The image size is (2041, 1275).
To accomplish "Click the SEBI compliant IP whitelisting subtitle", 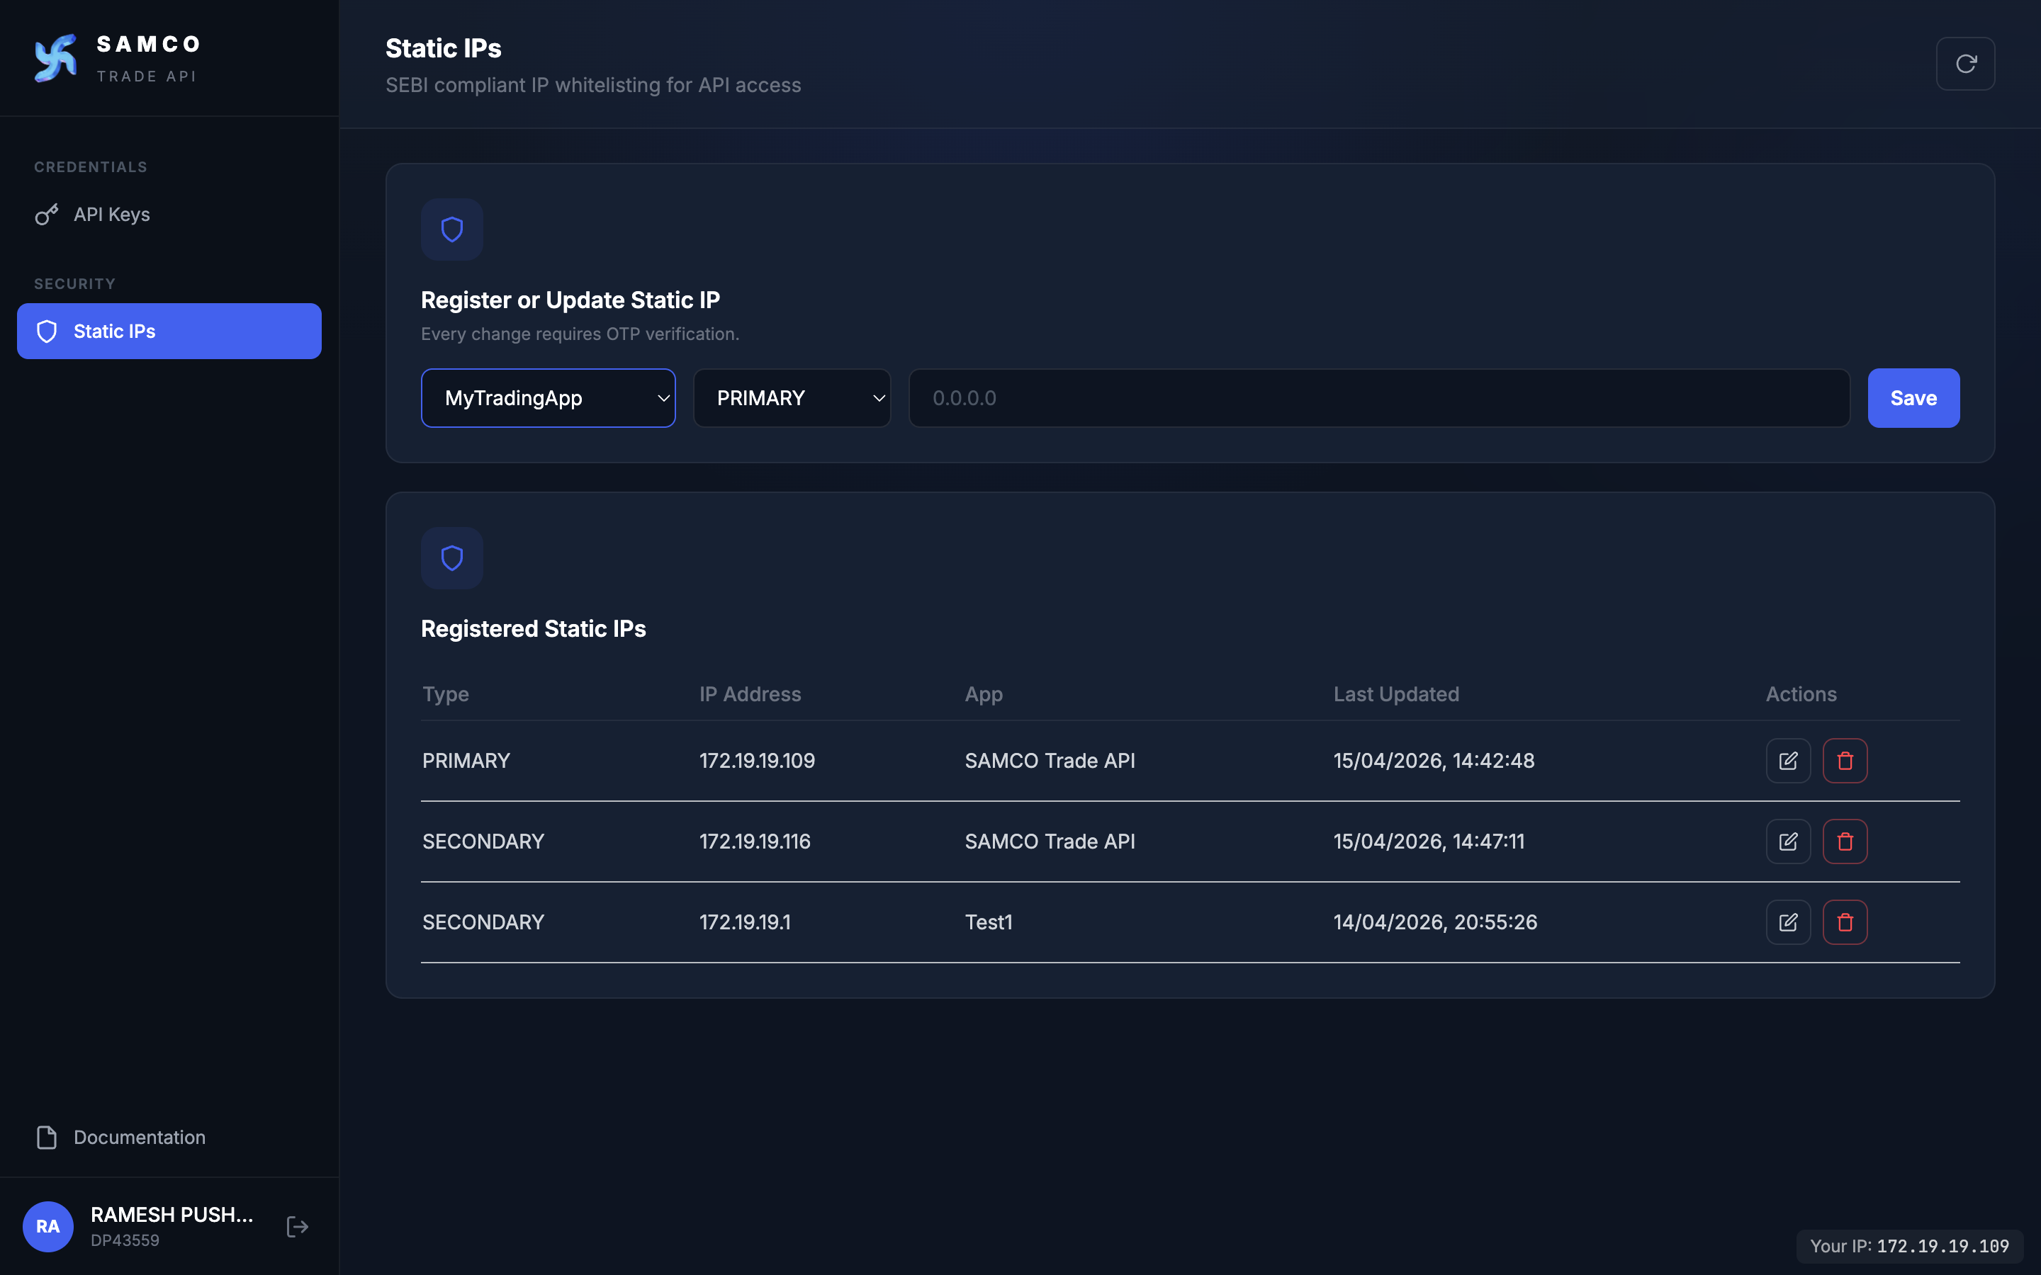I will pyautogui.click(x=593, y=85).
